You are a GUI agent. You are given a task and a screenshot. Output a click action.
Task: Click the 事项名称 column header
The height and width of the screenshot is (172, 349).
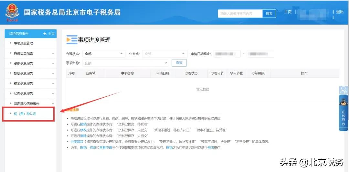click(127, 73)
